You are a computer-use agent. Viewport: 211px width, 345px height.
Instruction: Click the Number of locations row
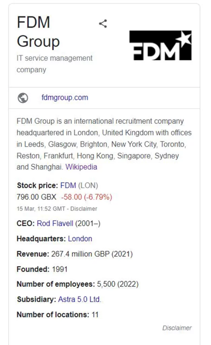pos(58,314)
